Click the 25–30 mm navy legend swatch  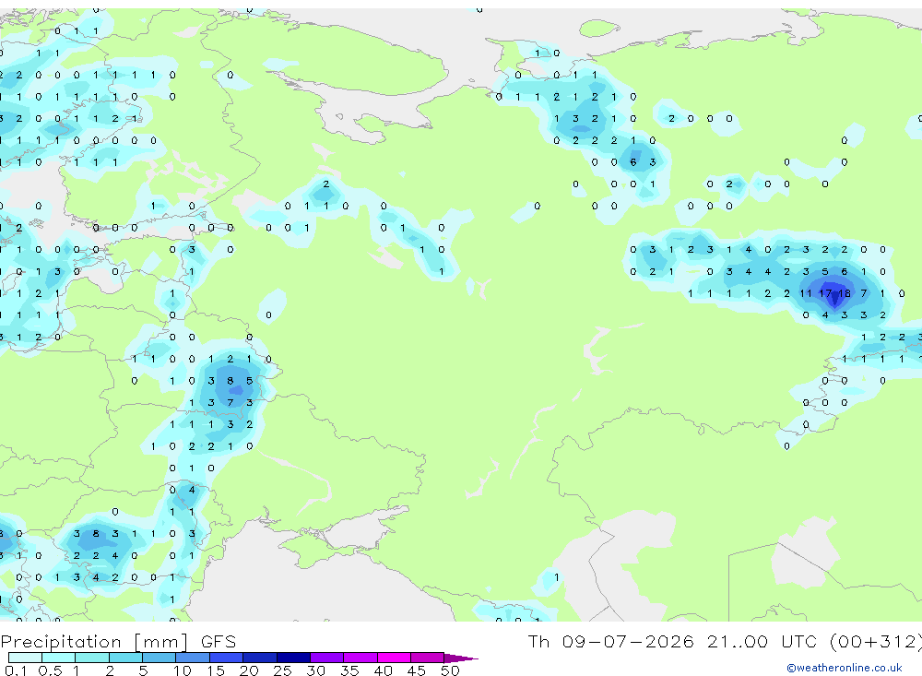[x=293, y=658]
